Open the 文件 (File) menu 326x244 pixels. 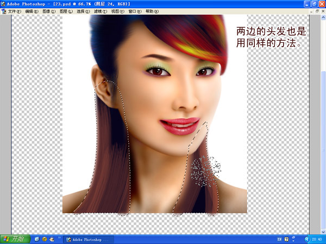[x=15, y=11]
